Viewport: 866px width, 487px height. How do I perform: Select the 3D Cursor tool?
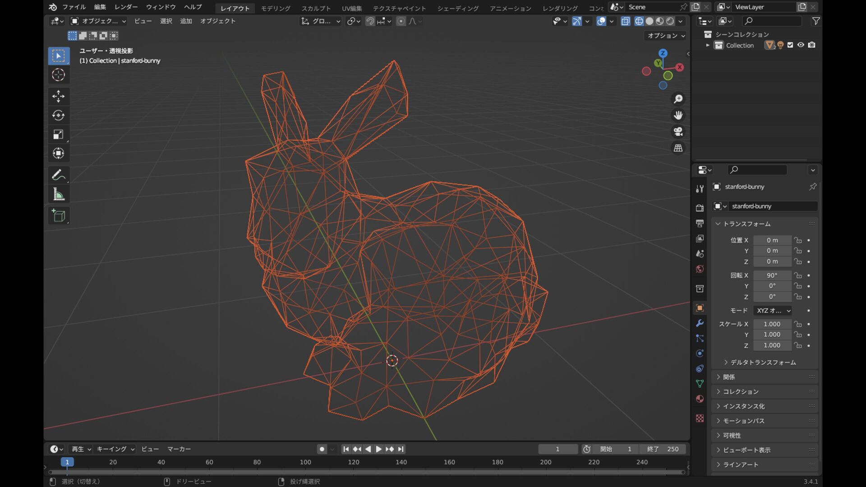(x=58, y=75)
